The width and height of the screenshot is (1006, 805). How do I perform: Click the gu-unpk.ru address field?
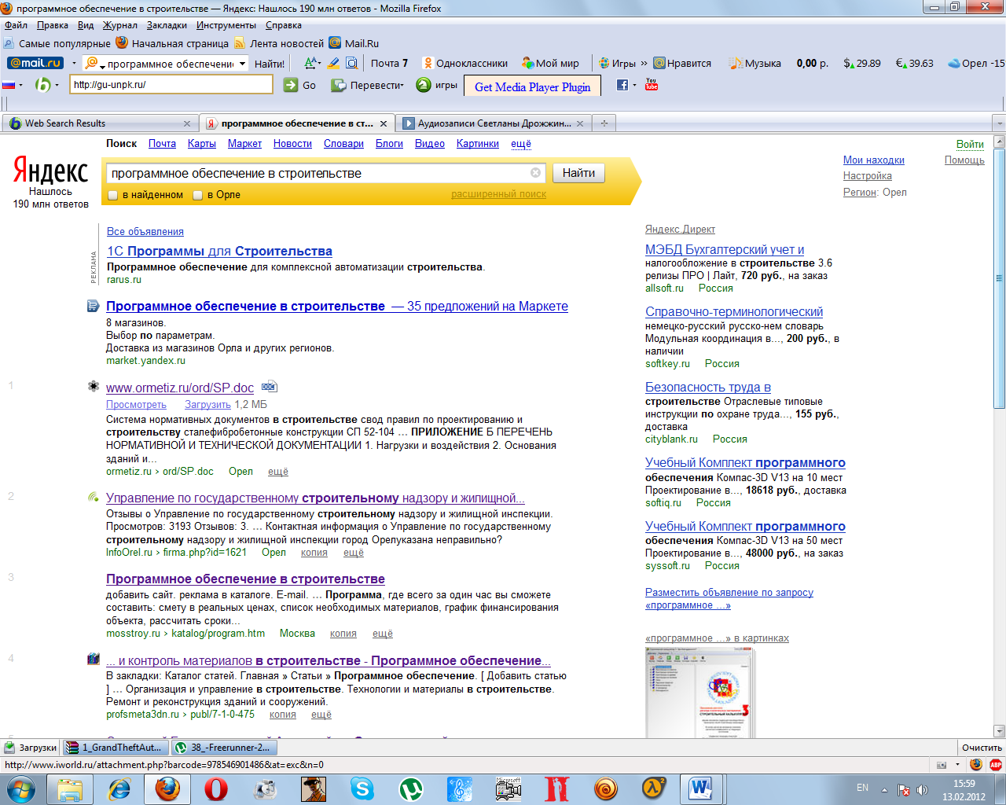pyautogui.click(x=171, y=84)
